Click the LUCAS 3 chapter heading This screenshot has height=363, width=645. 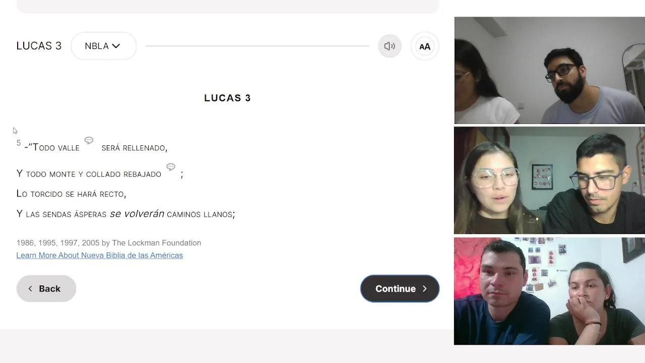pos(227,98)
